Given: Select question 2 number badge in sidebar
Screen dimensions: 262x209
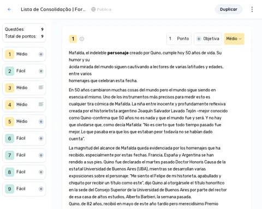Looking at the screenshot, I should (9, 71).
